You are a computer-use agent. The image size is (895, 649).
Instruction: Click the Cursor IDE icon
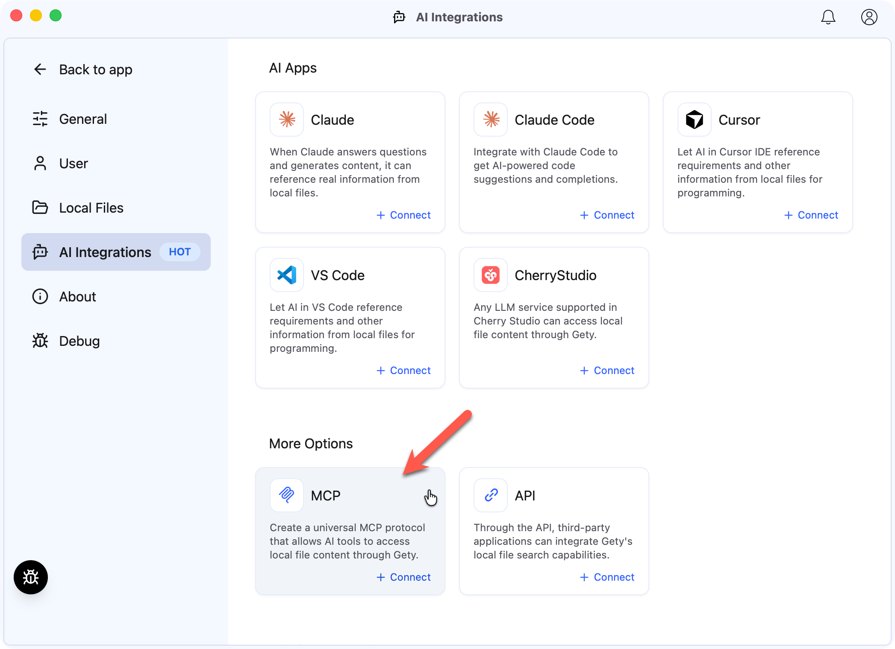pos(694,120)
